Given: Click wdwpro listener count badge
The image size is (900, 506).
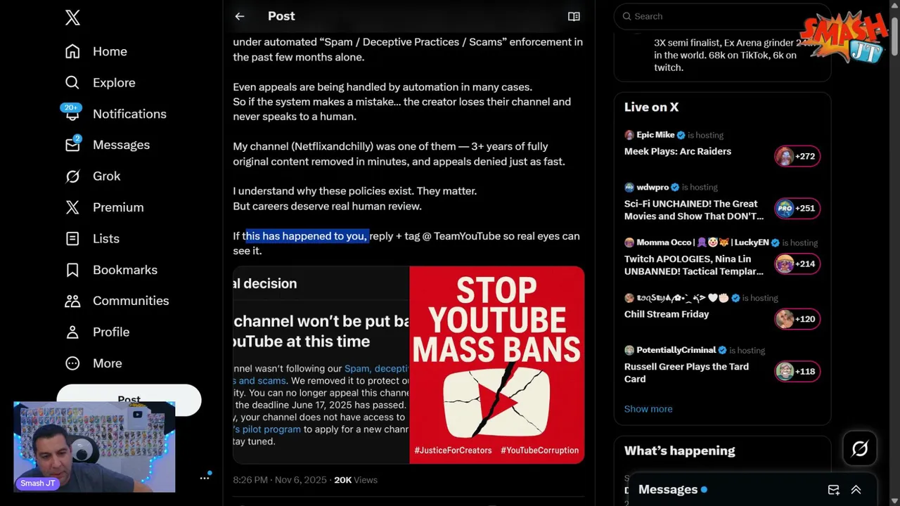Looking at the screenshot, I should (x=797, y=208).
